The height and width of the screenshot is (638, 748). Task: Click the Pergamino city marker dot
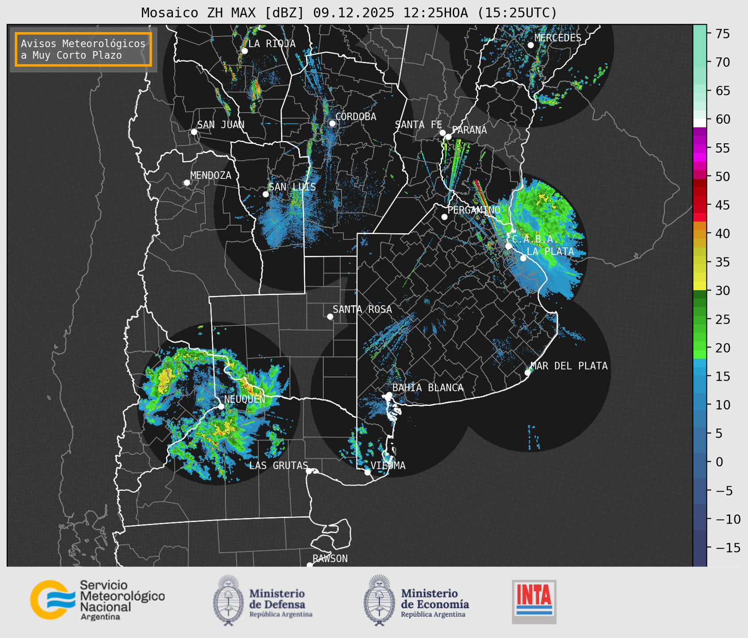click(444, 217)
